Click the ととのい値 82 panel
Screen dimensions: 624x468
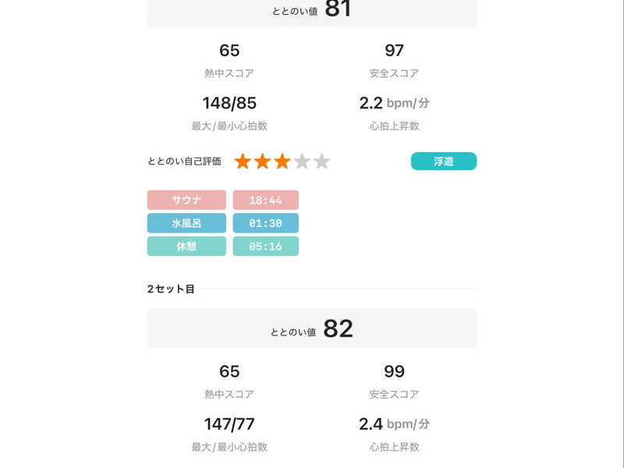click(312, 329)
